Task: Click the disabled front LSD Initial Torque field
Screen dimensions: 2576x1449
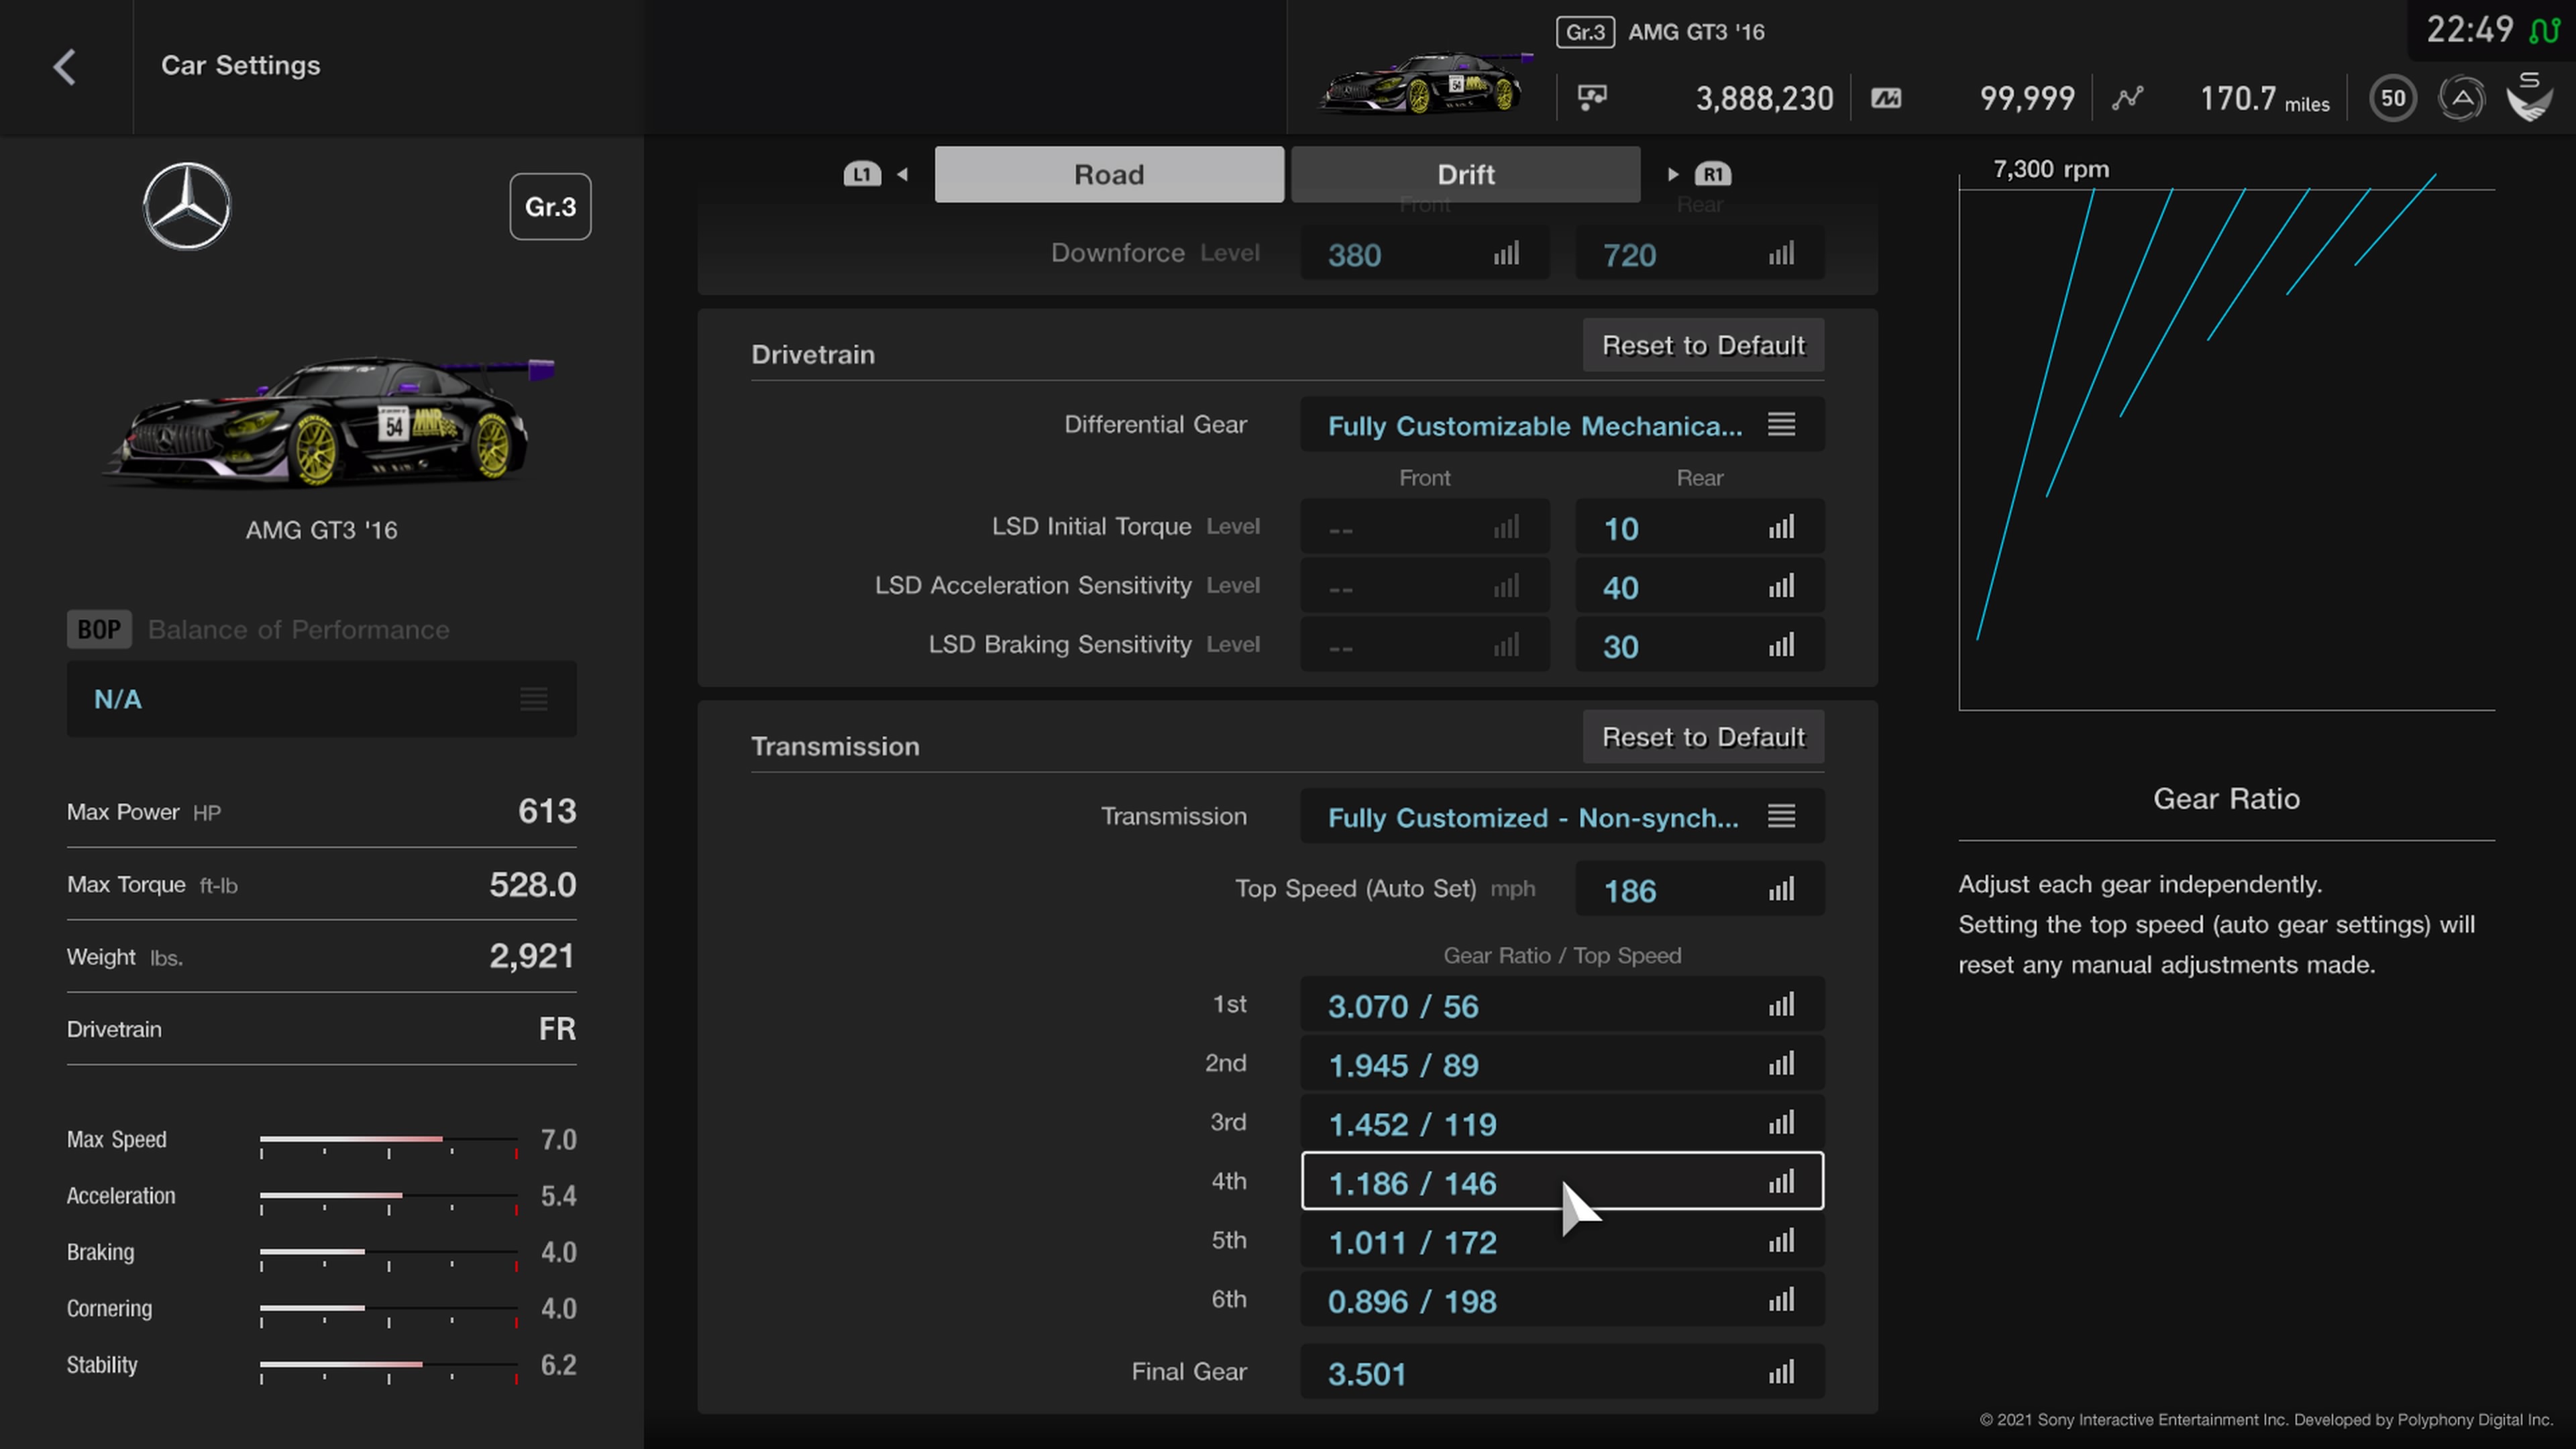Action: (x=1424, y=527)
